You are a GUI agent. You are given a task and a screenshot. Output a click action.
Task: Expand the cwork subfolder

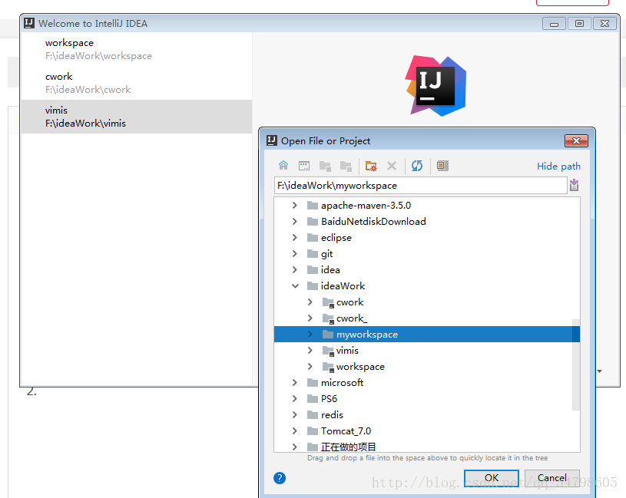pos(310,302)
